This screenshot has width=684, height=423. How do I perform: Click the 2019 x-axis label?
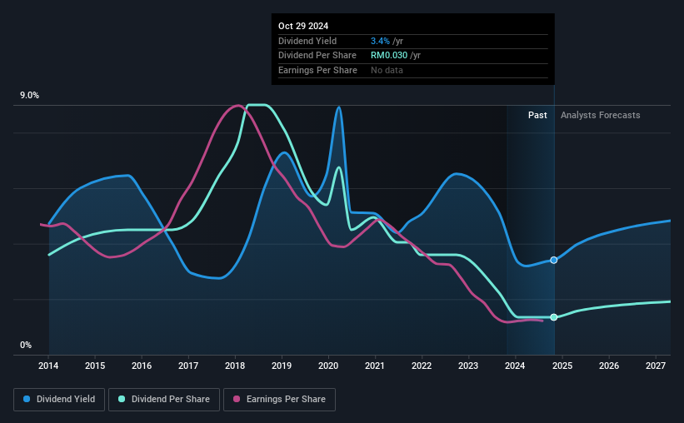pyautogui.click(x=282, y=366)
